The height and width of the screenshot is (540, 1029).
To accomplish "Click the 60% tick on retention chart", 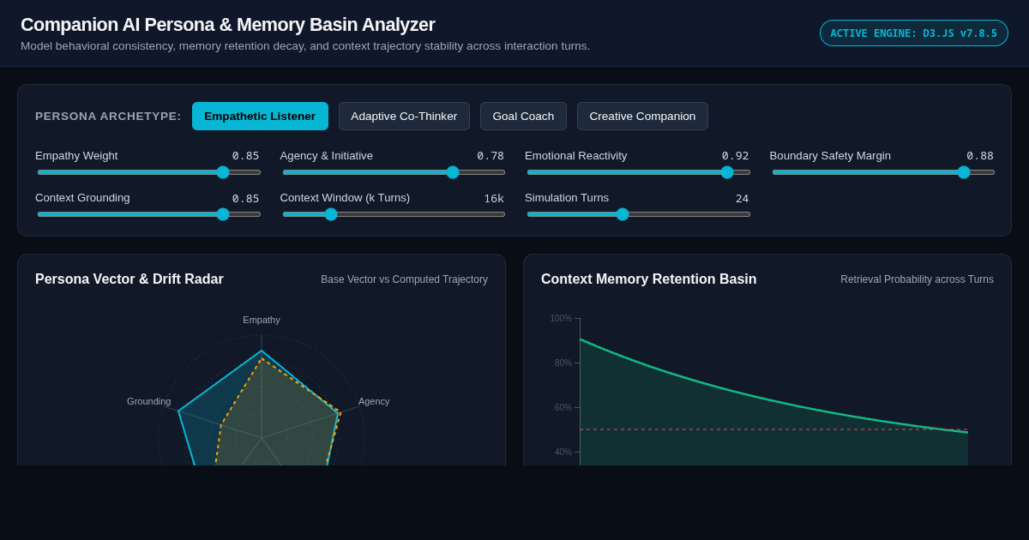I will (563, 408).
